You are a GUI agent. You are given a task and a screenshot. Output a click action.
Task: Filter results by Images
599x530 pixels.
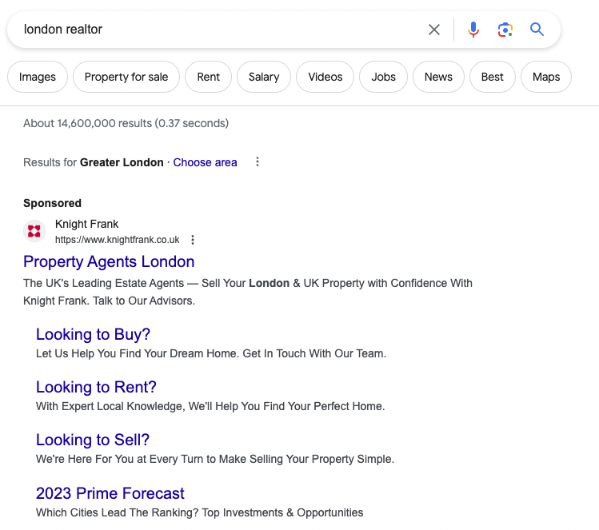(38, 77)
